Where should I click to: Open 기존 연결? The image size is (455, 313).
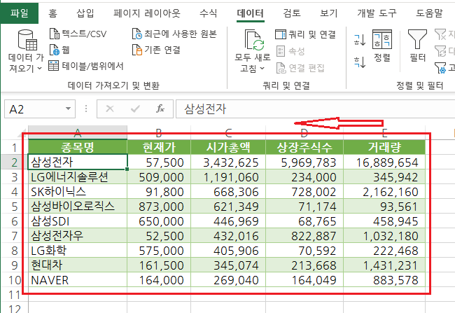click(156, 50)
